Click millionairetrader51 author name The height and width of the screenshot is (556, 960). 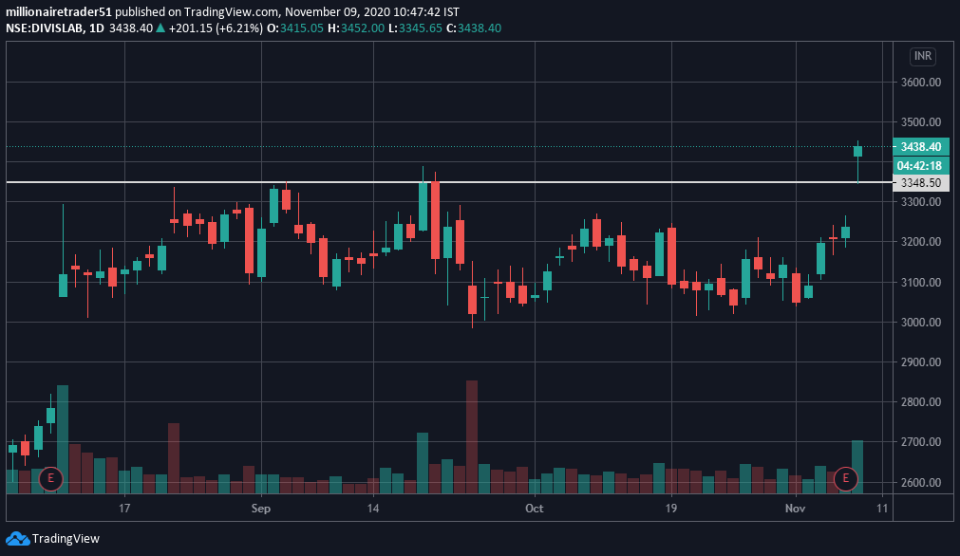click(x=59, y=11)
